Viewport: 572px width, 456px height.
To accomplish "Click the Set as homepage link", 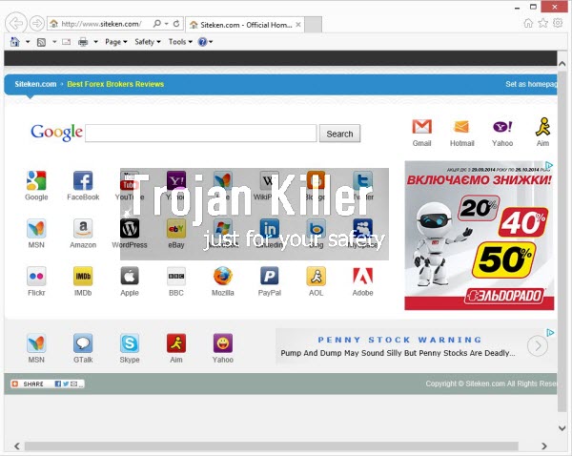I will coord(530,84).
